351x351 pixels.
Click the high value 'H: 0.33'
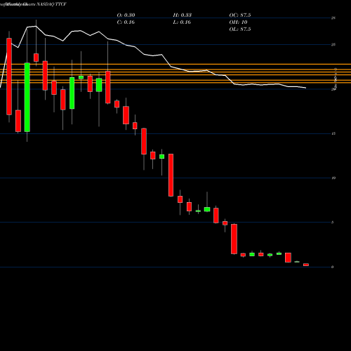183,15
